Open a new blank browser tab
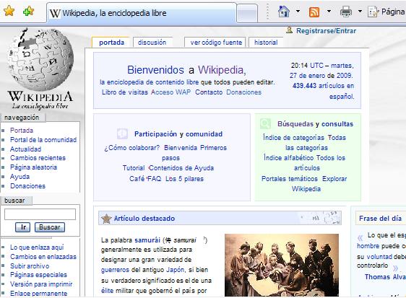The width and height of the screenshot is (406, 298). coord(247,14)
